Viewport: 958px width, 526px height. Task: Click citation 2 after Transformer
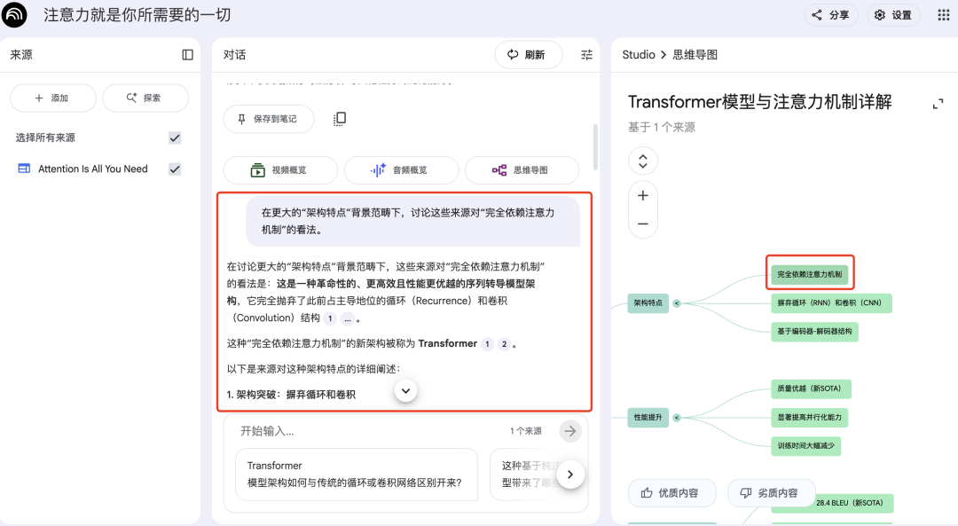[x=504, y=344]
